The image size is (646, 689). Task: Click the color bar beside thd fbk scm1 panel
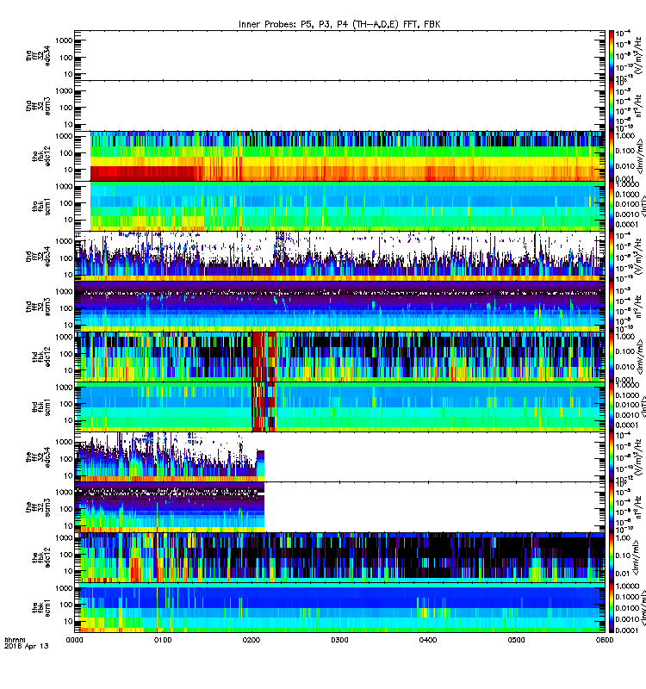[612, 407]
